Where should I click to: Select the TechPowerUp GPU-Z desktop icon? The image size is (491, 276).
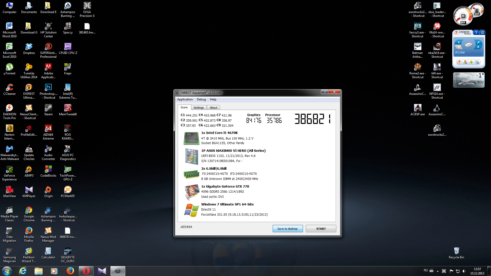pyautogui.click(x=68, y=173)
